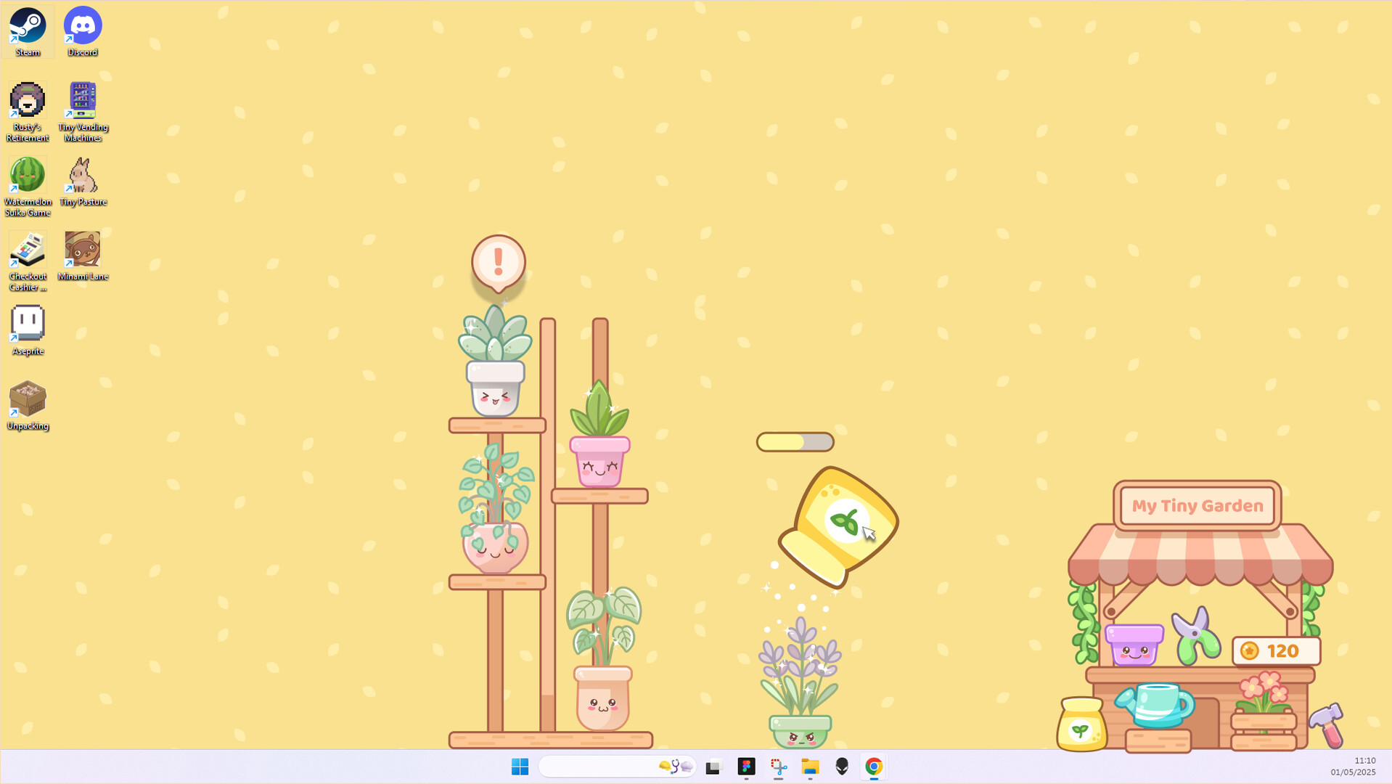Select the plant in the pink smiling pot
The height and width of the screenshot is (784, 1392).
[x=599, y=434]
